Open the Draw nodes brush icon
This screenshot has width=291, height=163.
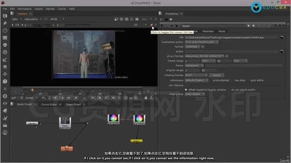5,23
